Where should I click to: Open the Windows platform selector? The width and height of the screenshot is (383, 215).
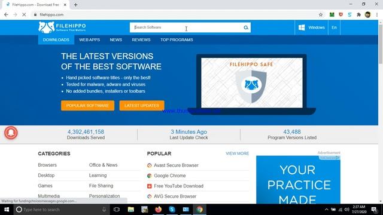click(311, 27)
